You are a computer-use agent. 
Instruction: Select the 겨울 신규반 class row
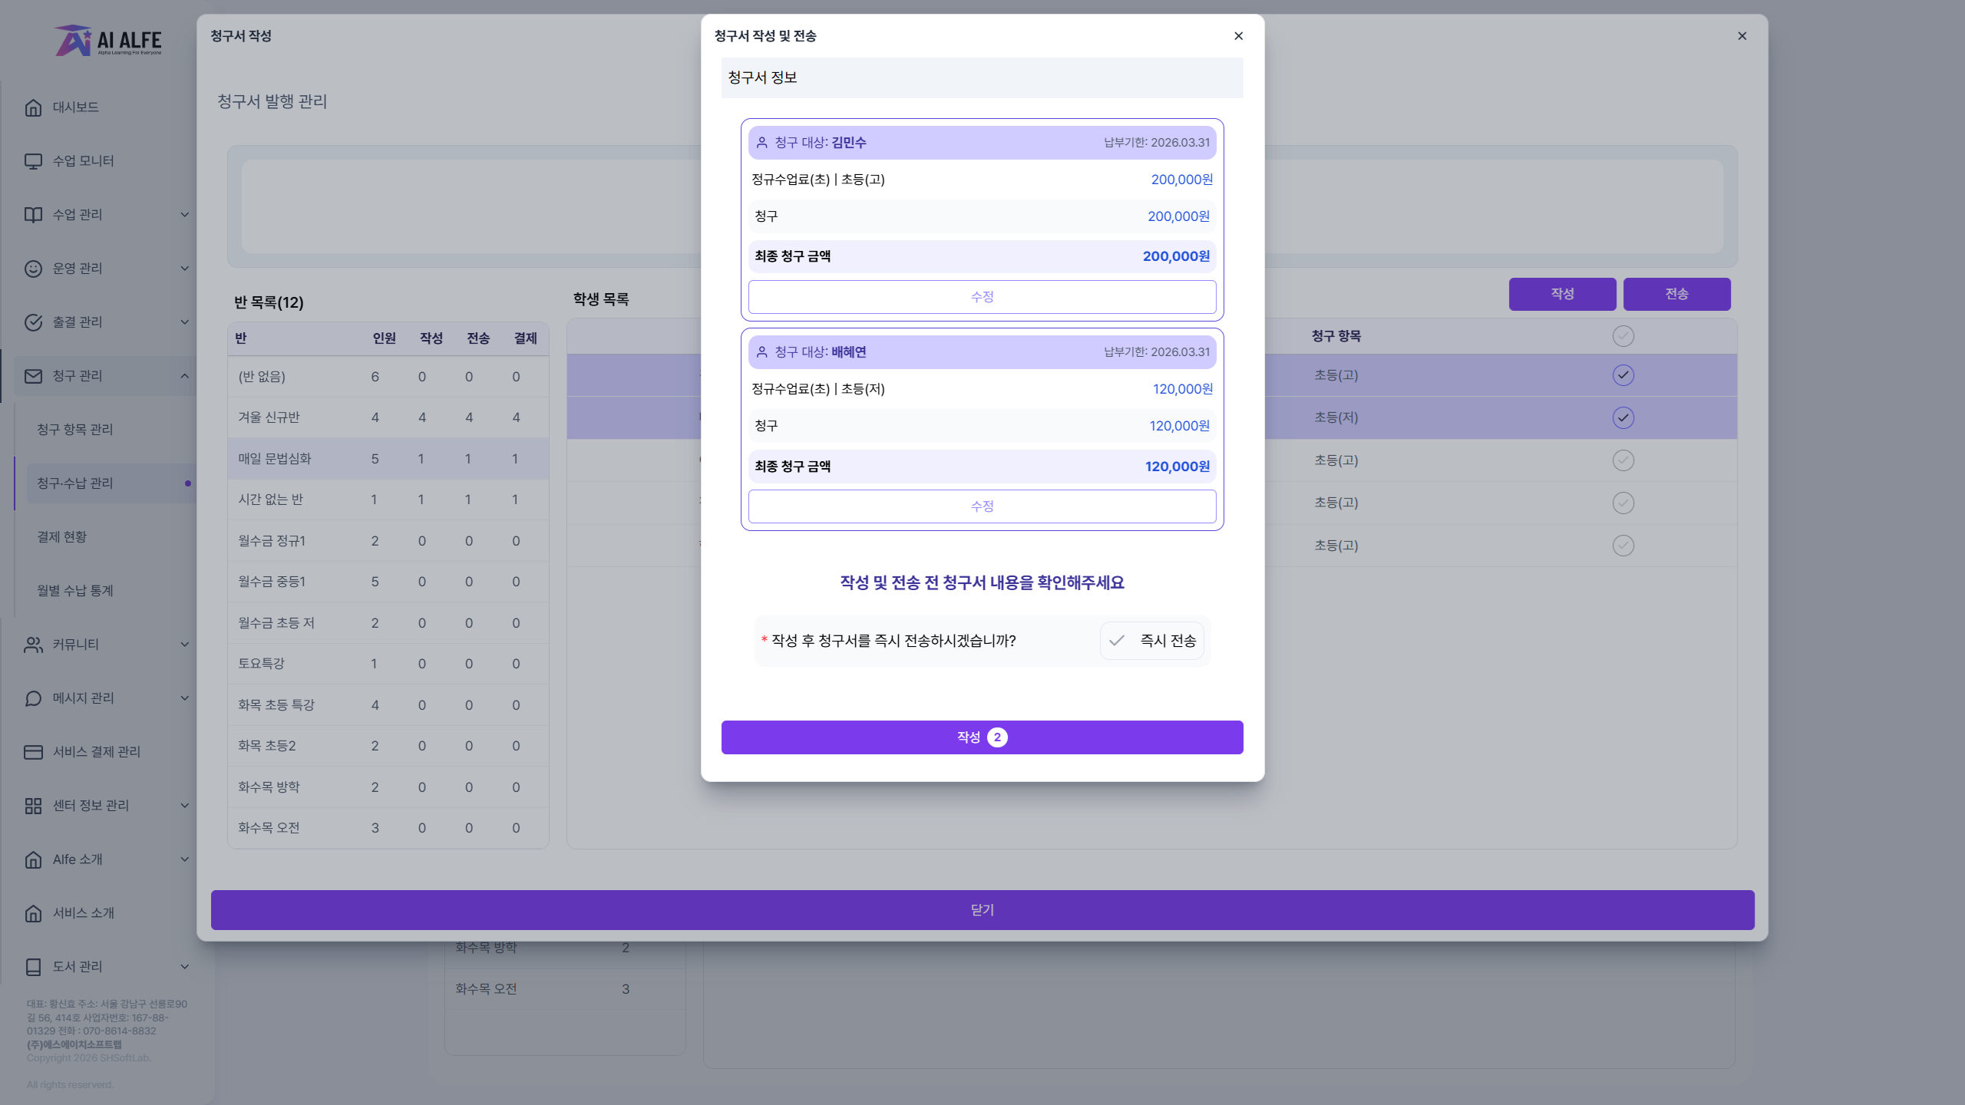388,417
